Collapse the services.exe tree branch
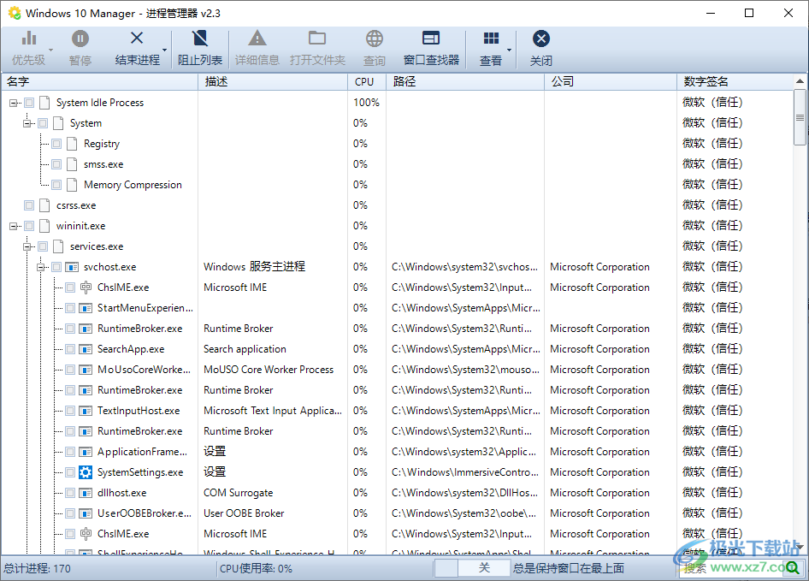Image resolution: width=809 pixels, height=581 pixels. coord(27,246)
